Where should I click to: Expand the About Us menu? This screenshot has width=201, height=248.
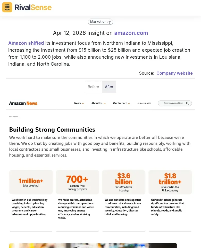pyautogui.click(x=98, y=103)
